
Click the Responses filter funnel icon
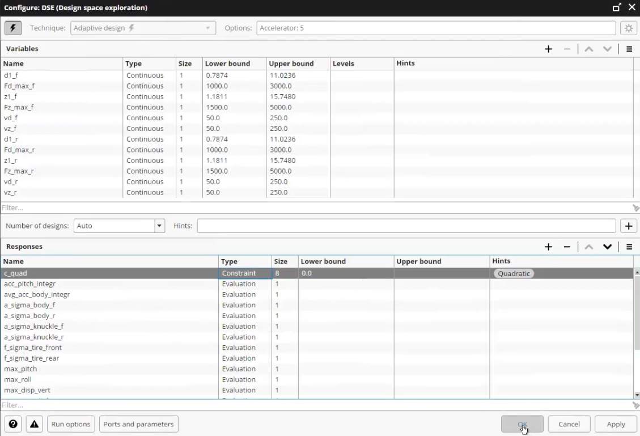tap(635, 405)
